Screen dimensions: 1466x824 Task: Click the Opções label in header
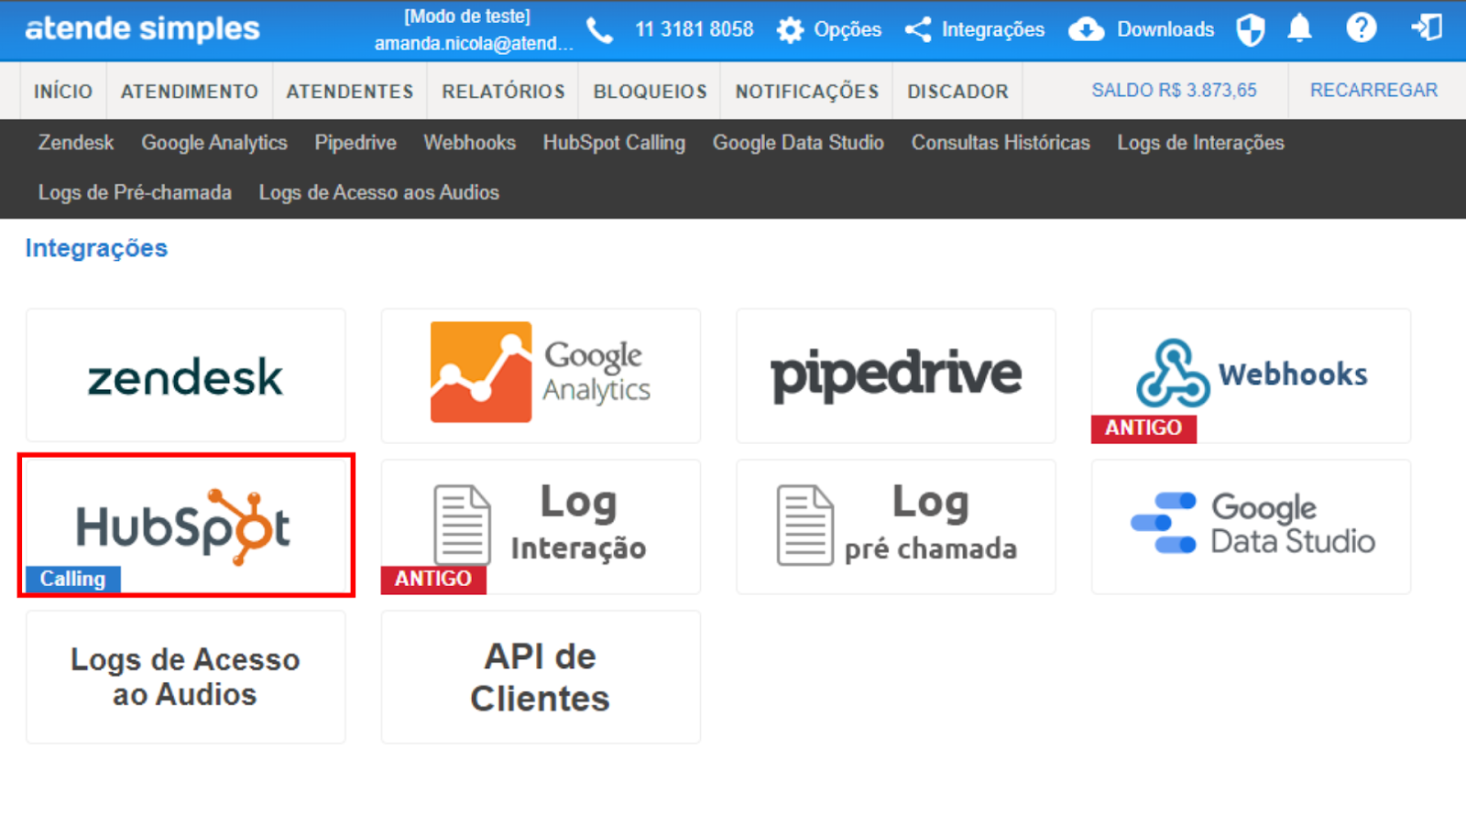pyautogui.click(x=848, y=29)
